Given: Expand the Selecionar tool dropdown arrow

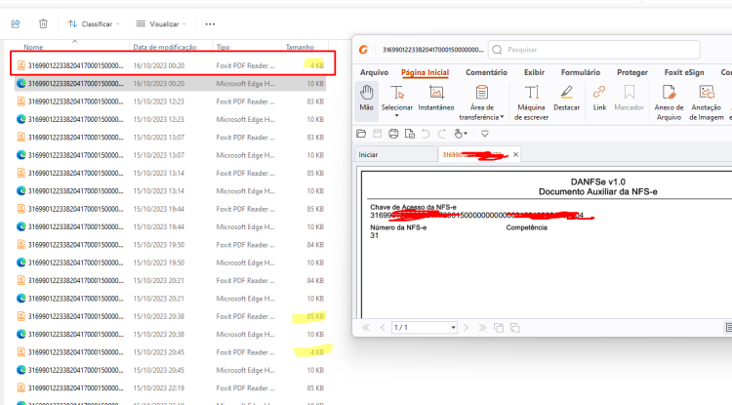Looking at the screenshot, I should point(397,116).
